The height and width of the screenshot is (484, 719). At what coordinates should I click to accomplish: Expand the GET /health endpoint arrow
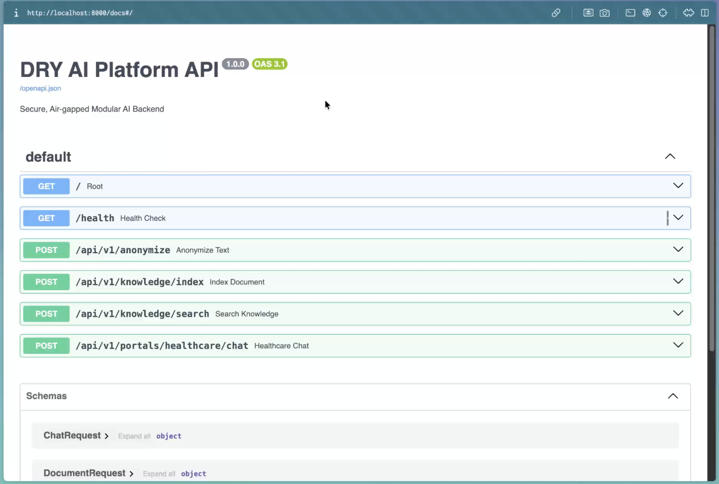pos(678,218)
